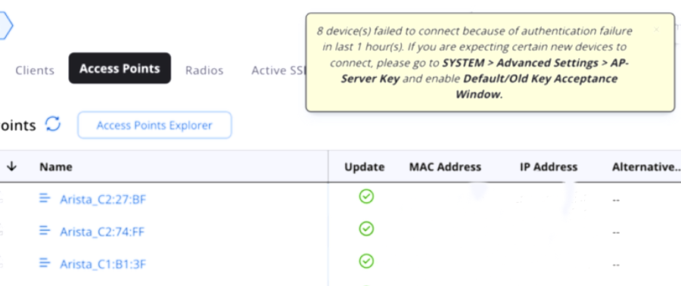This screenshot has height=286, width=681.
Task: Click update status checkmark for Arista_C2:74:FF
Action: click(x=366, y=228)
